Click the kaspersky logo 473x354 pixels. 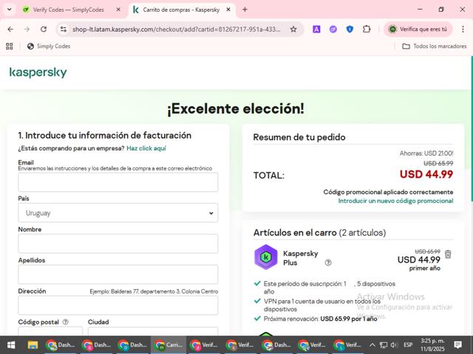click(38, 72)
